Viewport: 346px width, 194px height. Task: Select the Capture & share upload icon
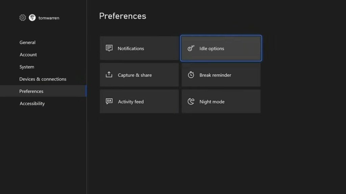point(109,75)
